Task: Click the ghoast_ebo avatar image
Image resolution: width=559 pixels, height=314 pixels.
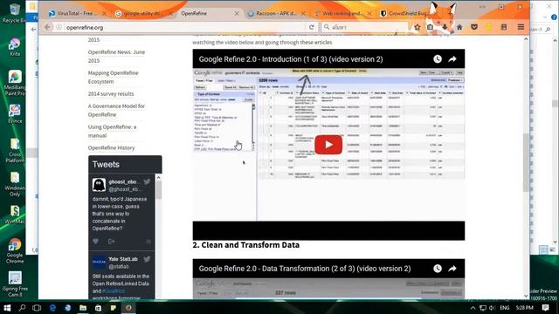Action: [x=99, y=185]
